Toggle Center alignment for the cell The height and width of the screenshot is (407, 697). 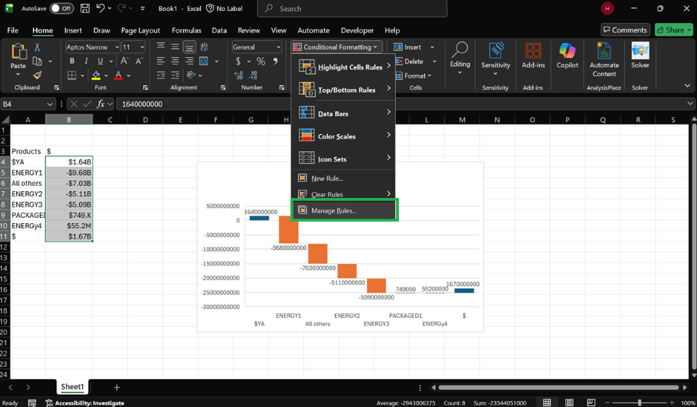174,61
